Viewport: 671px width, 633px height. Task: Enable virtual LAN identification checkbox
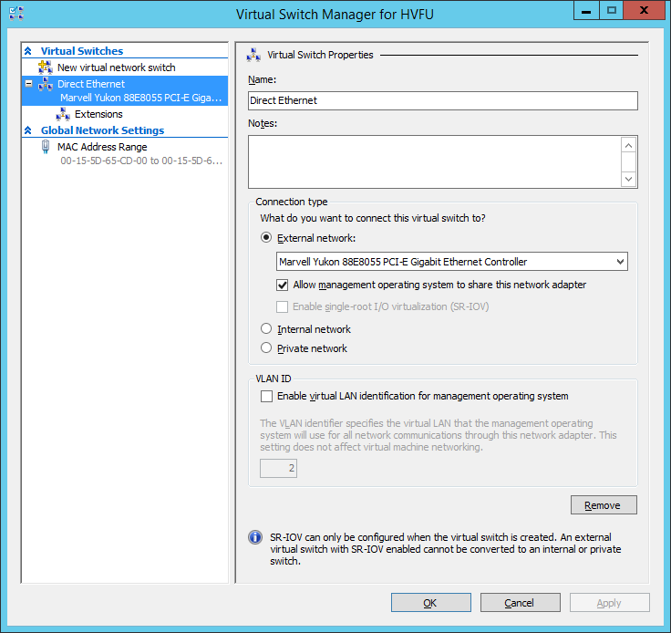tap(266, 396)
